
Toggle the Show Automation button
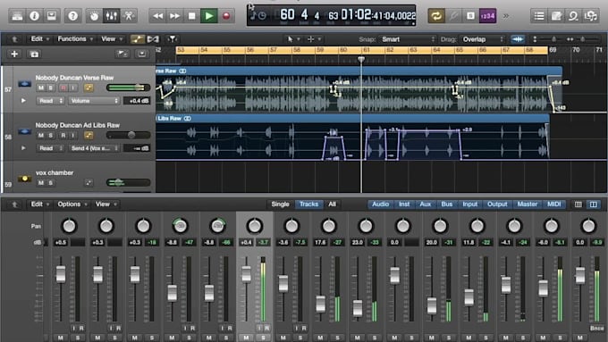point(137,39)
